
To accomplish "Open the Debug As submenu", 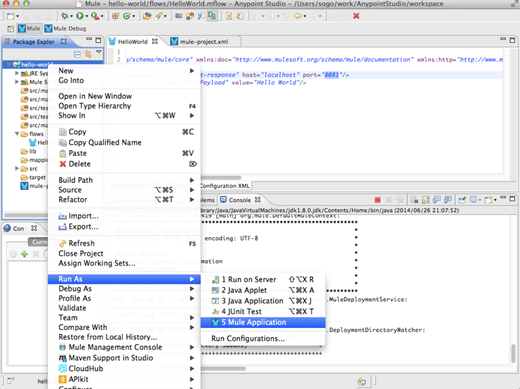I will pyautogui.click(x=124, y=288).
